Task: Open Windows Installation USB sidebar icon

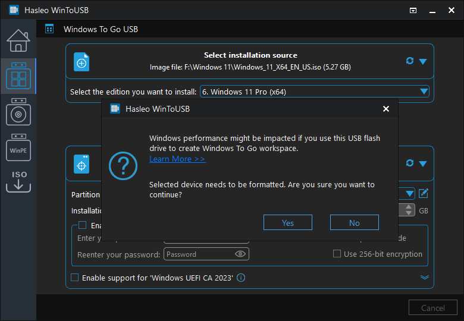Action: (x=18, y=112)
